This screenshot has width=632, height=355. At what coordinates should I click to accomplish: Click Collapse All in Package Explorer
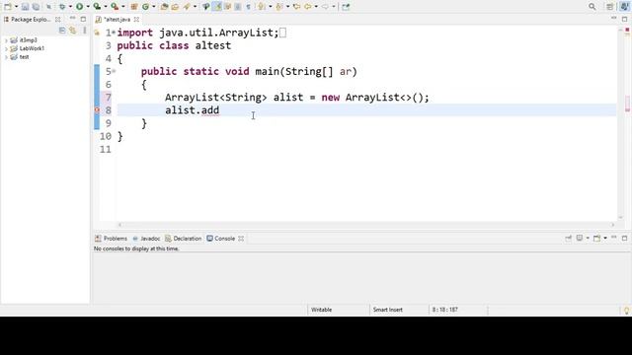click(x=62, y=31)
